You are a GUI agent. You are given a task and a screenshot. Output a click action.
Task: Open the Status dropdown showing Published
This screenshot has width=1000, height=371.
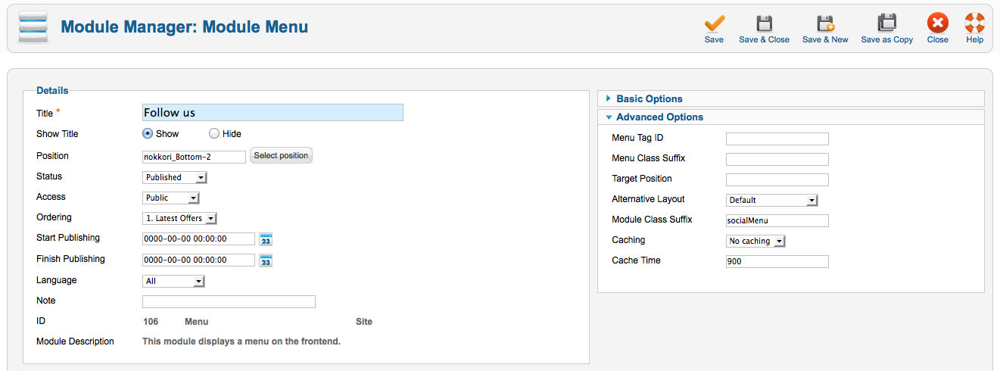pos(175,177)
